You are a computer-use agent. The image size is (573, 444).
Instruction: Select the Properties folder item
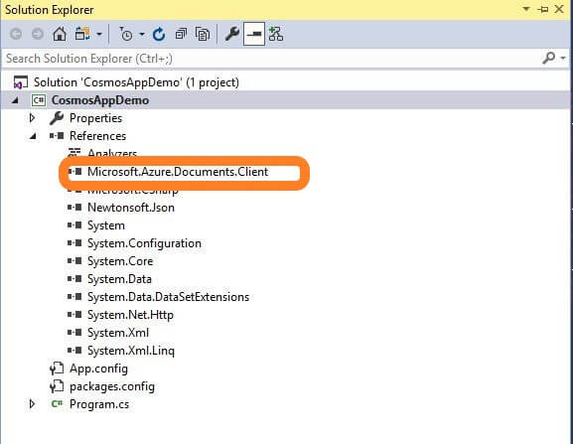click(95, 118)
